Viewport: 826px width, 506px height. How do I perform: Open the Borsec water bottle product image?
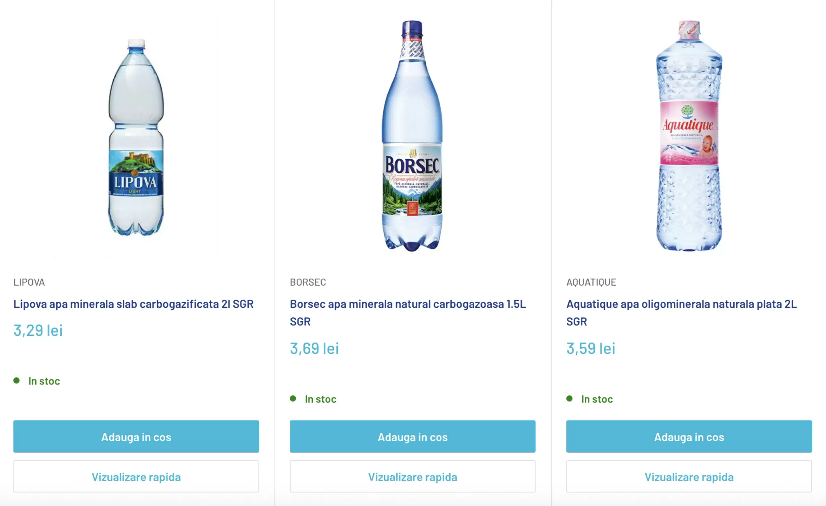tap(412, 136)
